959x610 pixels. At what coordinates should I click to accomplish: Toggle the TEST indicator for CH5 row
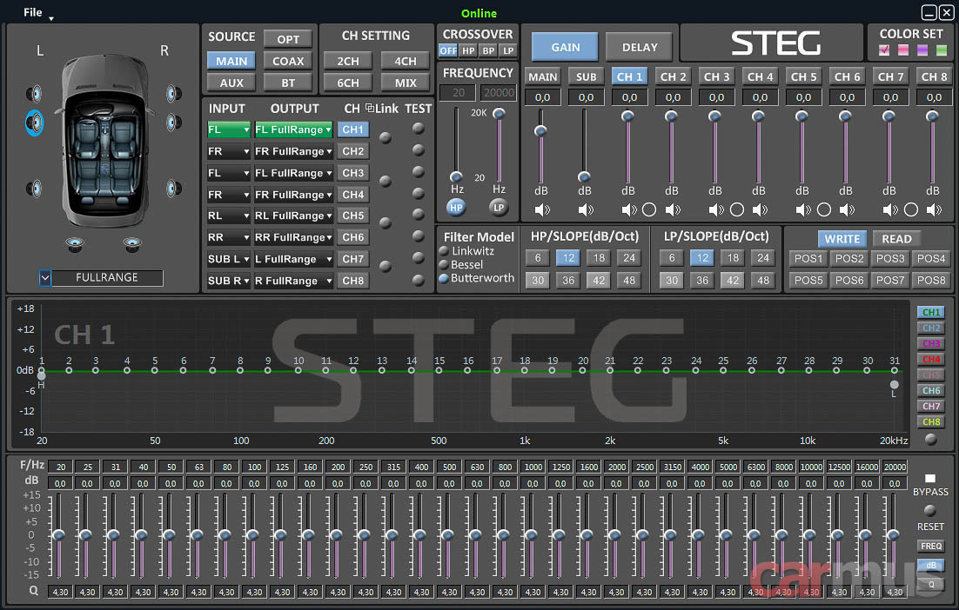point(419,215)
